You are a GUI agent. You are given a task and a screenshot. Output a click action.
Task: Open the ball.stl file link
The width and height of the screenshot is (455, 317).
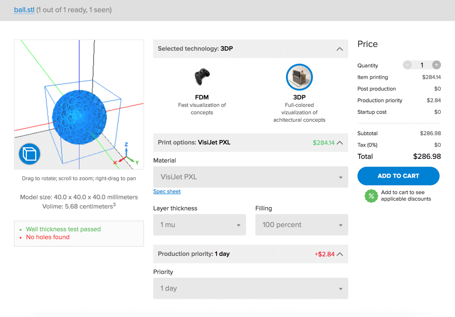[24, 10]
